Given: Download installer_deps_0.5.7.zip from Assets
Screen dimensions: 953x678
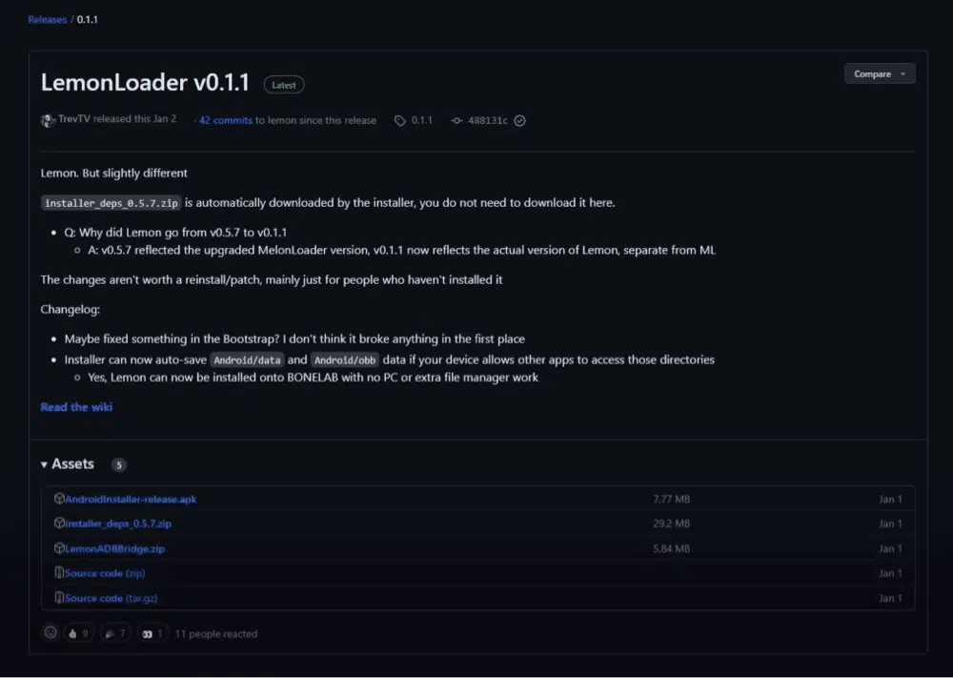Looking at the screenshot, I should 118,524.
